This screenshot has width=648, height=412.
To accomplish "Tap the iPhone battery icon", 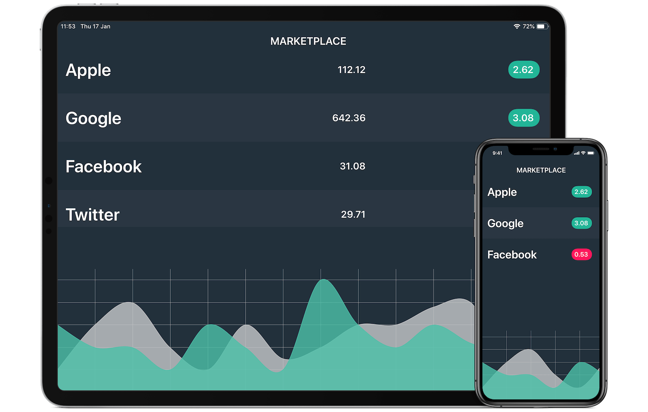I will (x=591, y=153).
